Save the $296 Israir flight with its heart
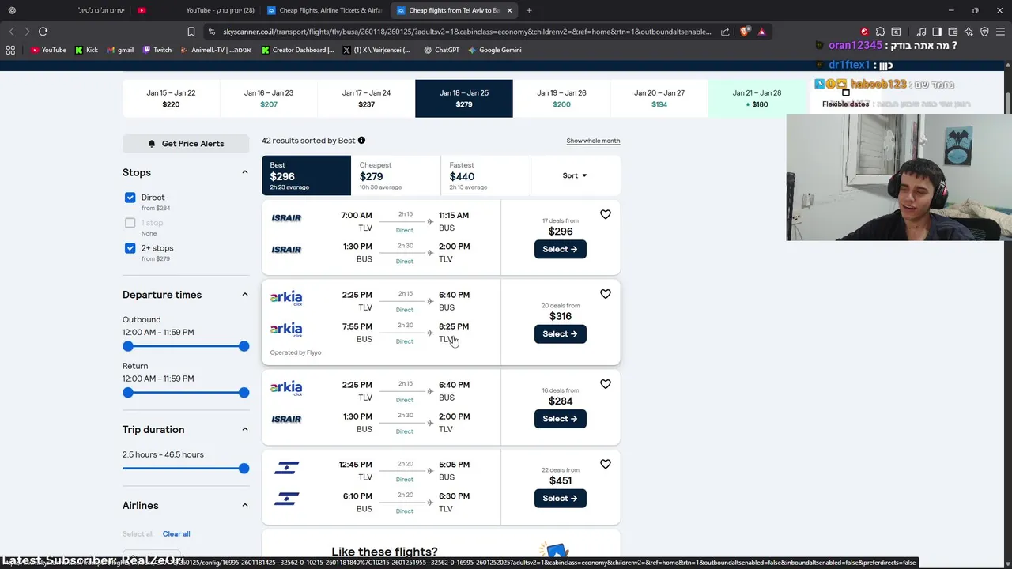Viewport: 1012px width, 569px height. tap(606, 214)
